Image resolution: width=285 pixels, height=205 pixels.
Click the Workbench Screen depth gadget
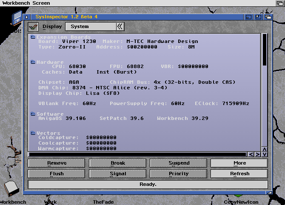280,3
